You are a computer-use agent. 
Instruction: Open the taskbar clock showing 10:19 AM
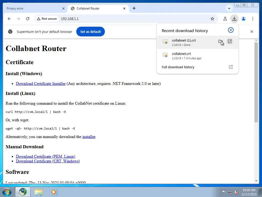pyautogui.click(x=249, y=192)
